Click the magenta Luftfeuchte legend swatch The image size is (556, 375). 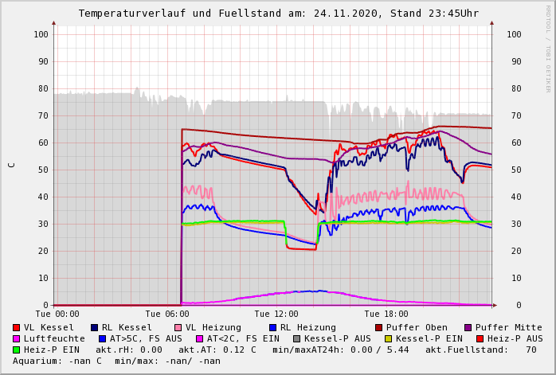coord(17,338)
